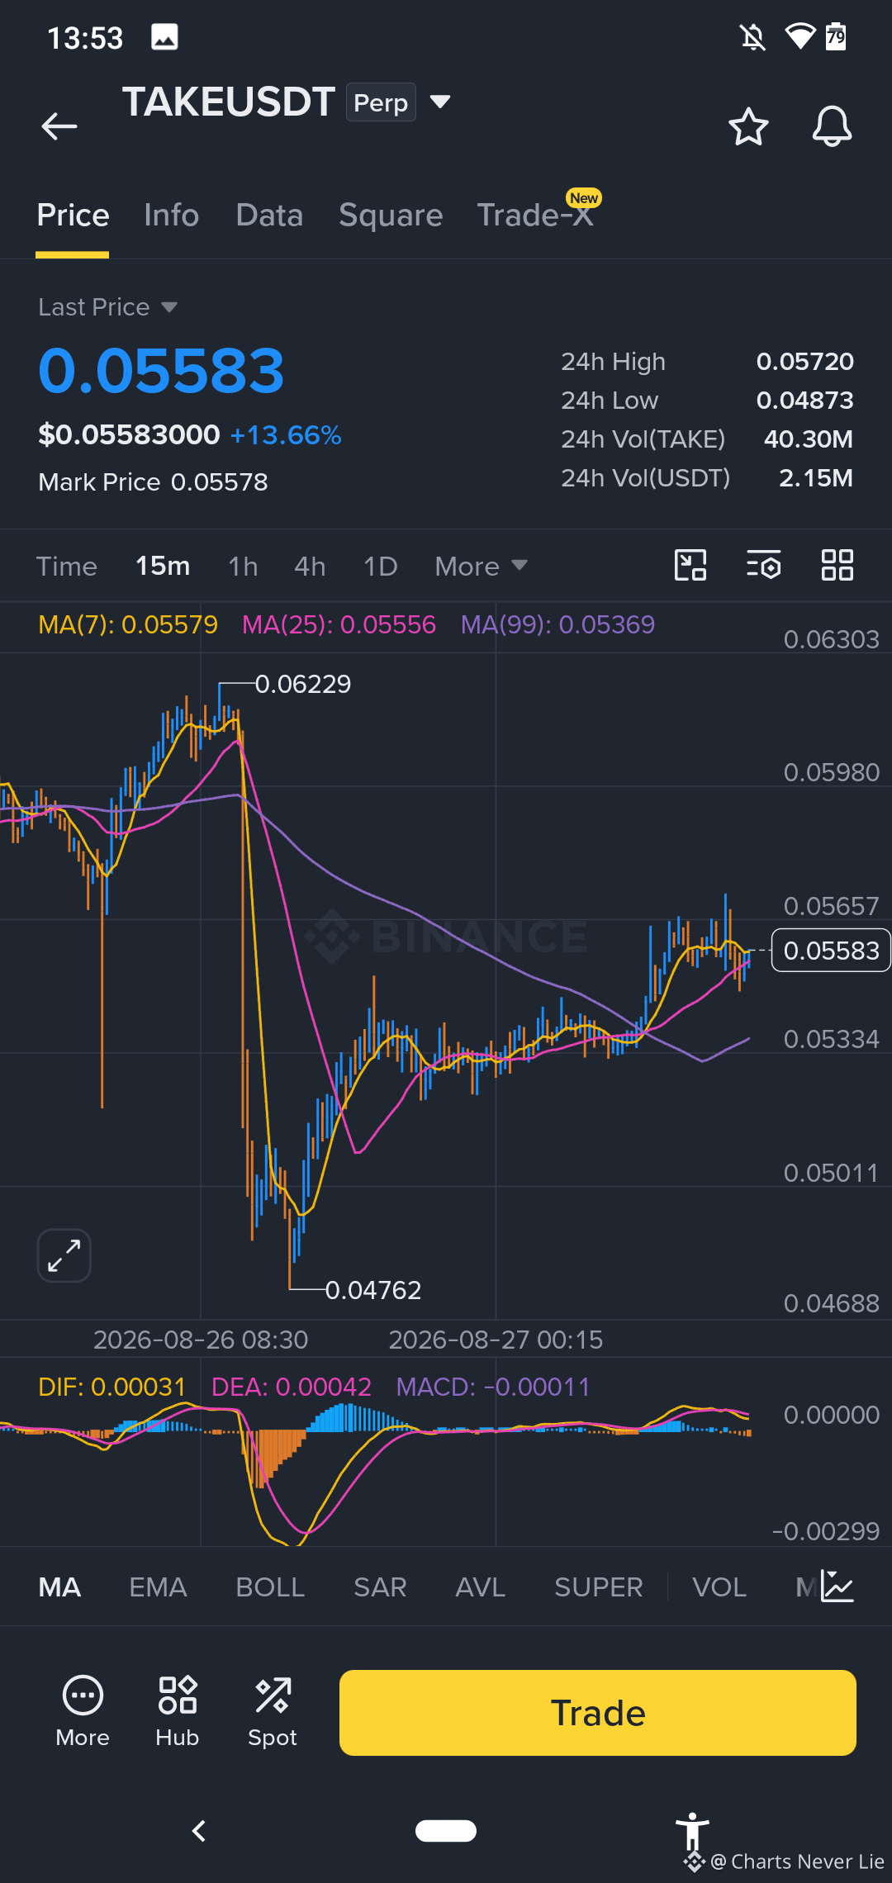Tap the MA(99) indicator value label
The width and height of the screenshot is (892, 1883).
pyautogui.click(x=557, y=624)
